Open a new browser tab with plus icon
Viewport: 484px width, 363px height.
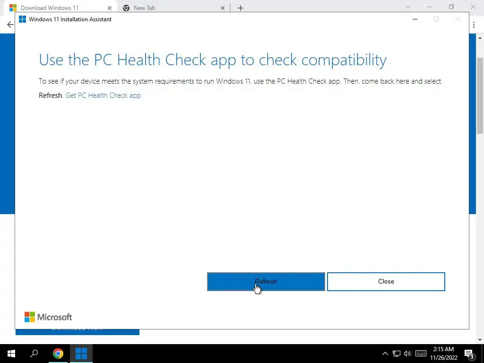click(241, 8)
